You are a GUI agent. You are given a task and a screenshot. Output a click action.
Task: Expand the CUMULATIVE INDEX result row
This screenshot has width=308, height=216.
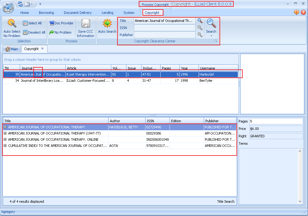tap(5, 146)
